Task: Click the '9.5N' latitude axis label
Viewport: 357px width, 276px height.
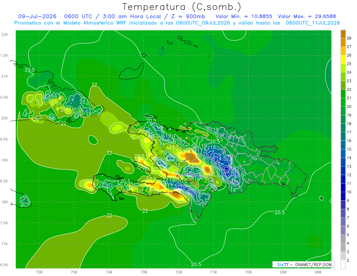Action: tap(4, 139)
